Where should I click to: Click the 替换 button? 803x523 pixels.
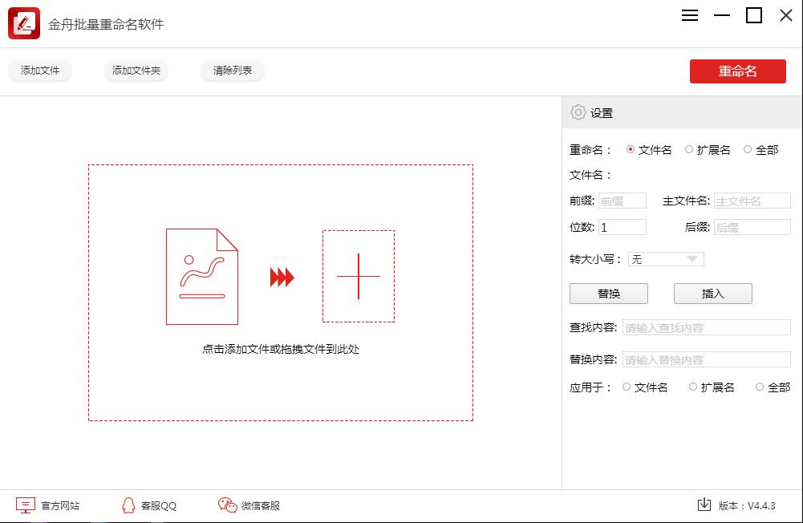pos(608,293)
